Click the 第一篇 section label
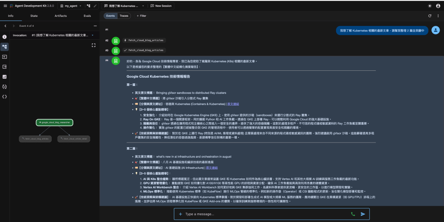444x222 pixels. click(x=132, y=85)
